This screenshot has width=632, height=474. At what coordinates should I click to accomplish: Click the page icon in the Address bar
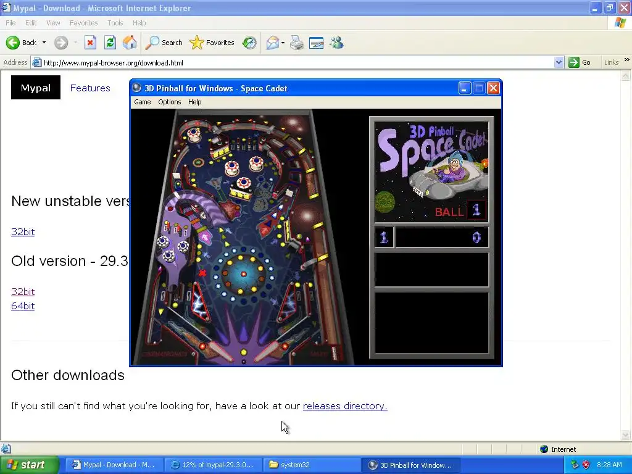click(x=36, y=62)
